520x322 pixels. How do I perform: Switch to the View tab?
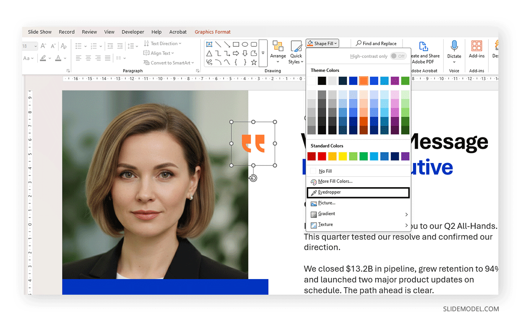point(109,32)
